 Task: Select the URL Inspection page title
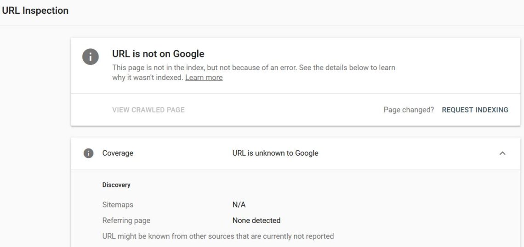35,11
